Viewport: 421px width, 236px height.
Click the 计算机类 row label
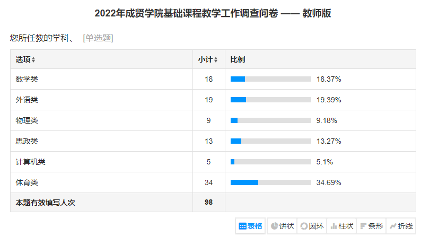(x=31, y=162)
